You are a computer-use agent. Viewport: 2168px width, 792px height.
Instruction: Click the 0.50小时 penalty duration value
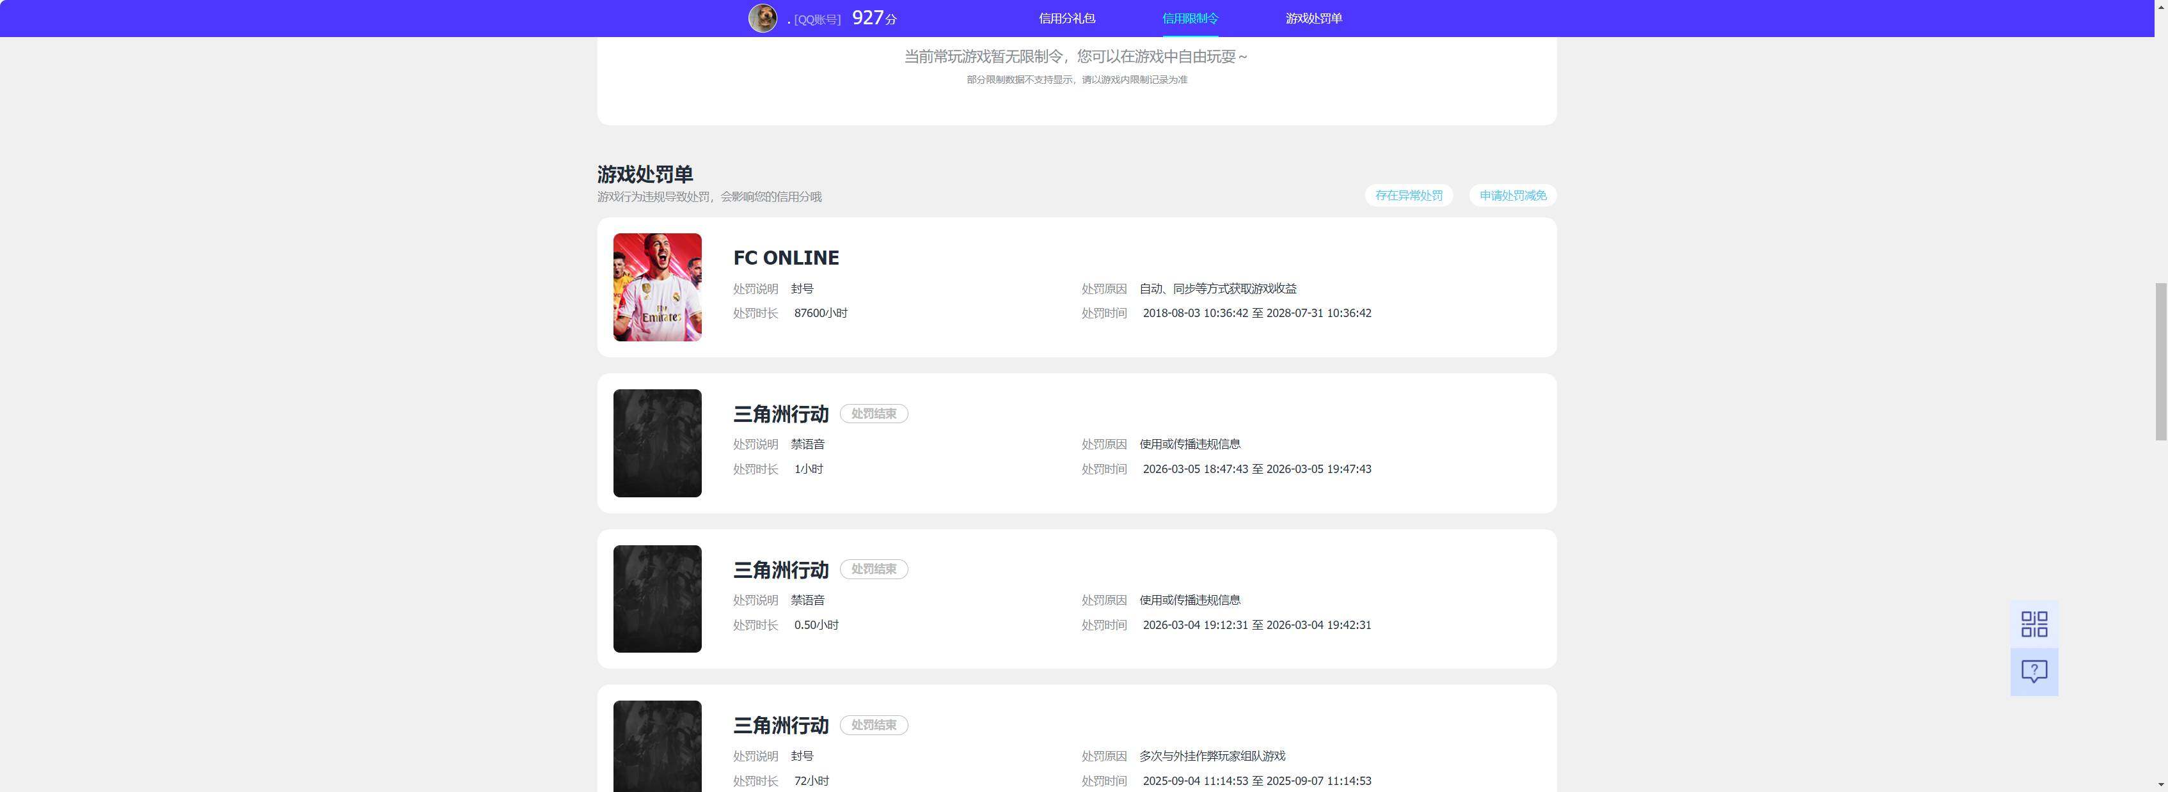click(816, 625)
